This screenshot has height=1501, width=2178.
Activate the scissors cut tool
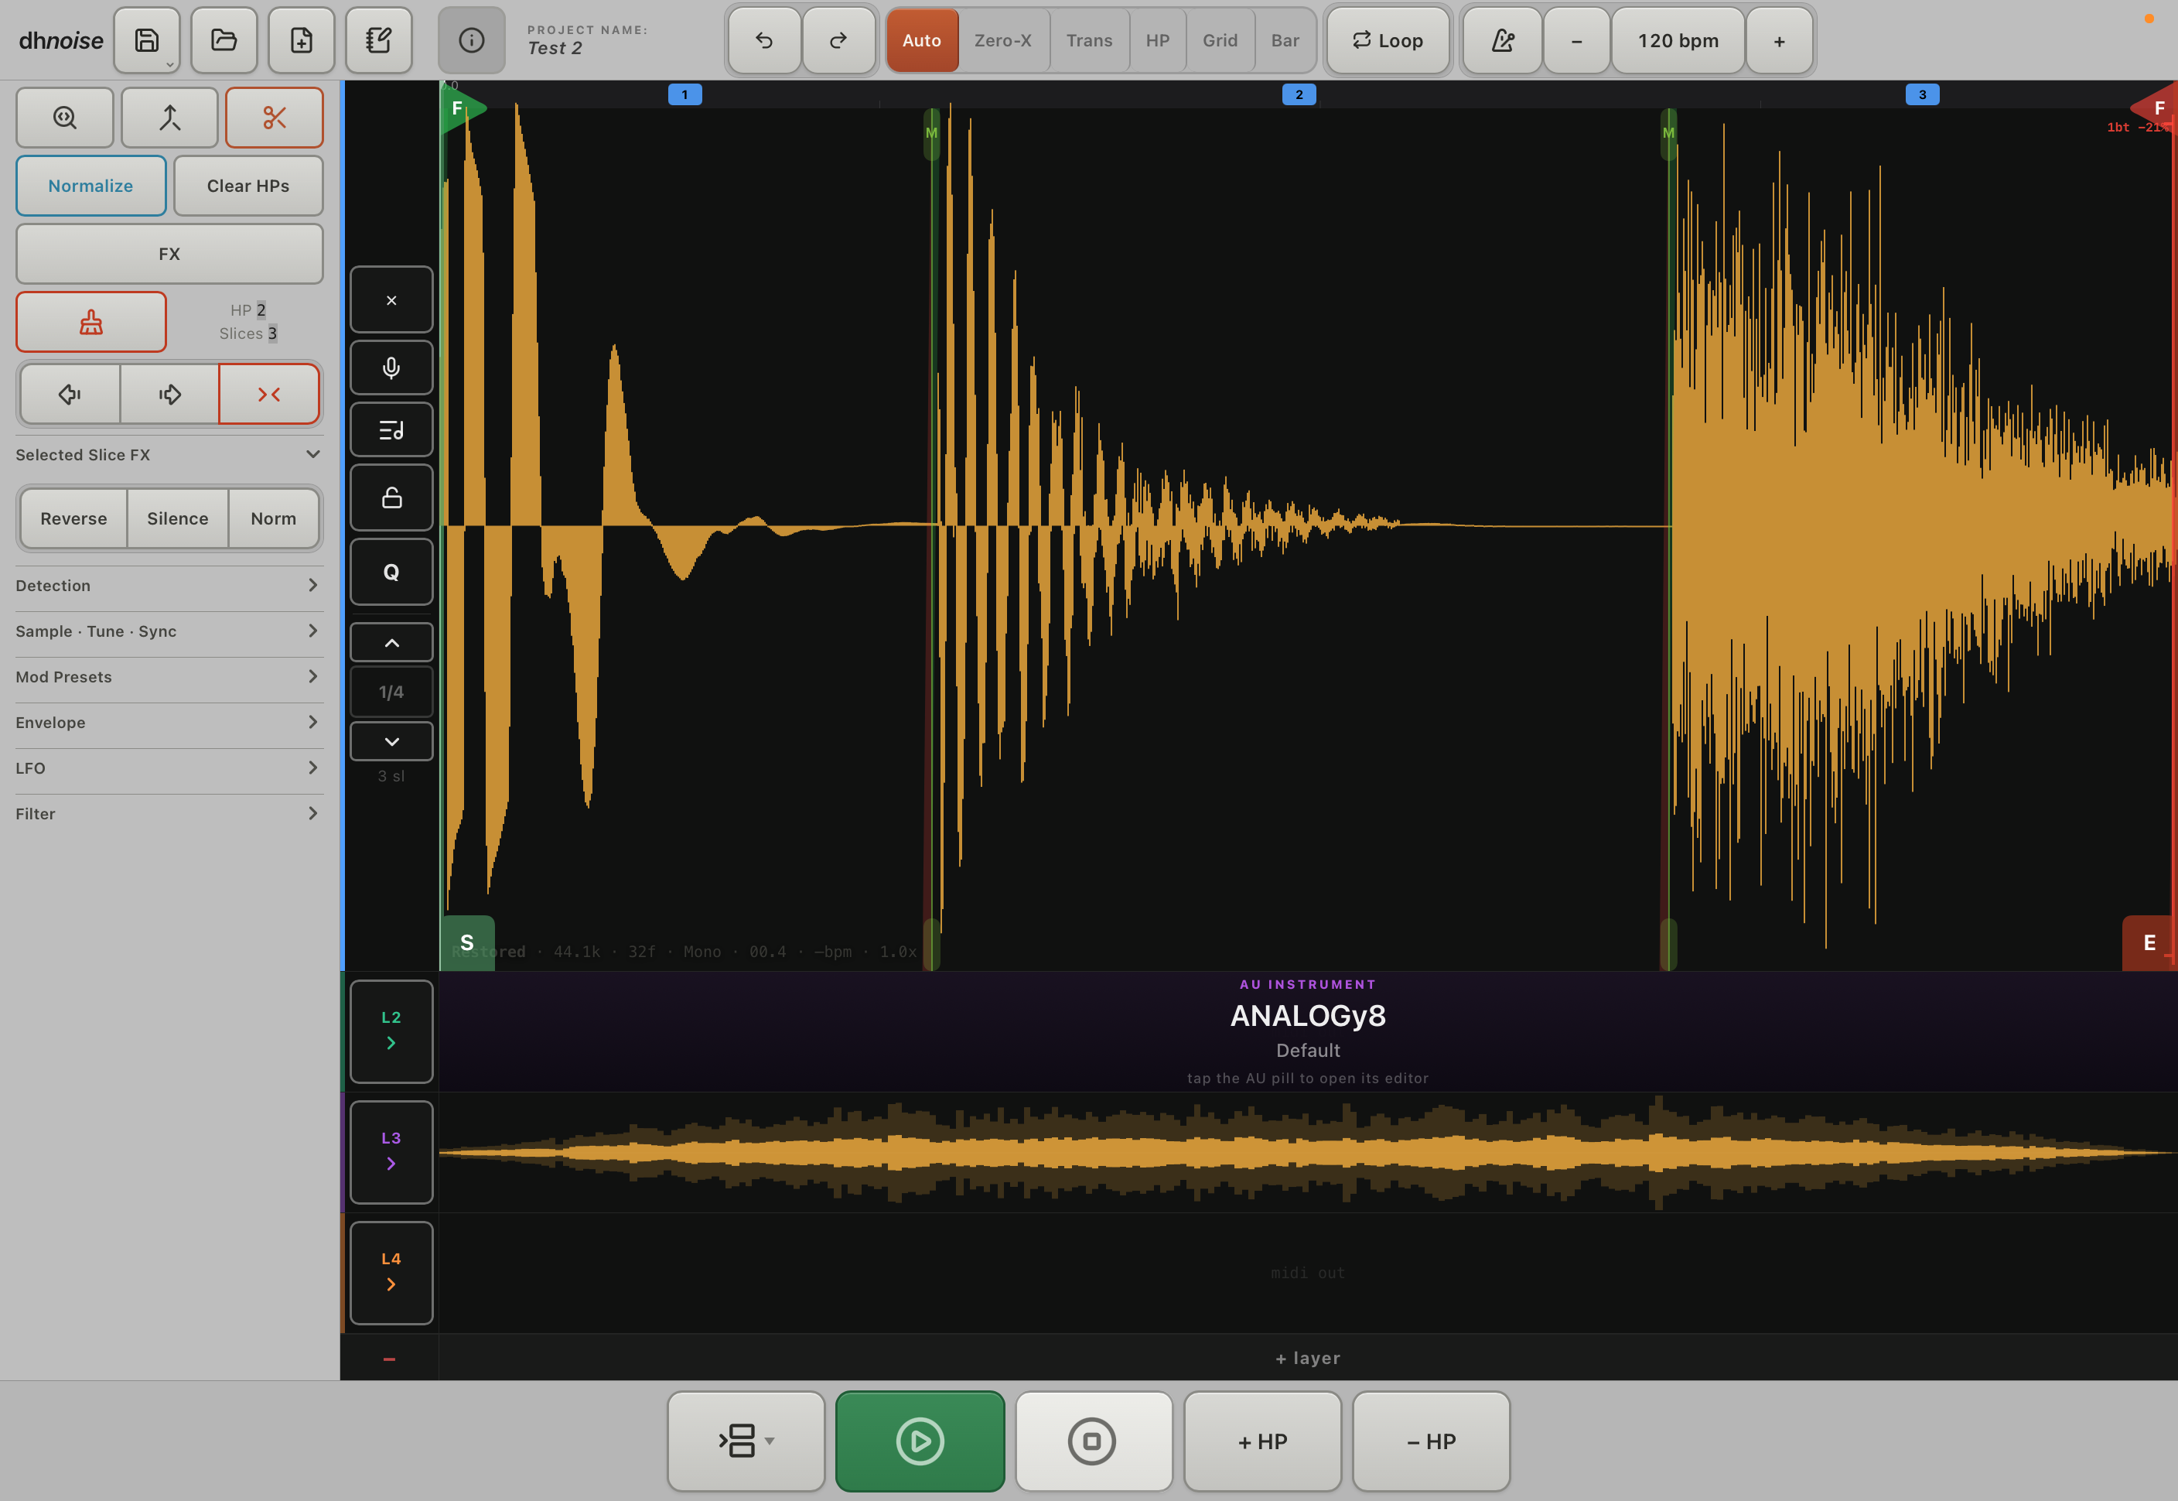(275, 118)
